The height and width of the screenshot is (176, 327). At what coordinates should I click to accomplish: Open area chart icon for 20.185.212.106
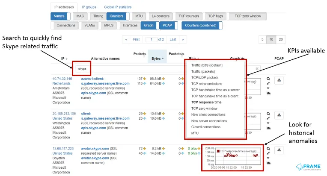click(x=269, y=128)
